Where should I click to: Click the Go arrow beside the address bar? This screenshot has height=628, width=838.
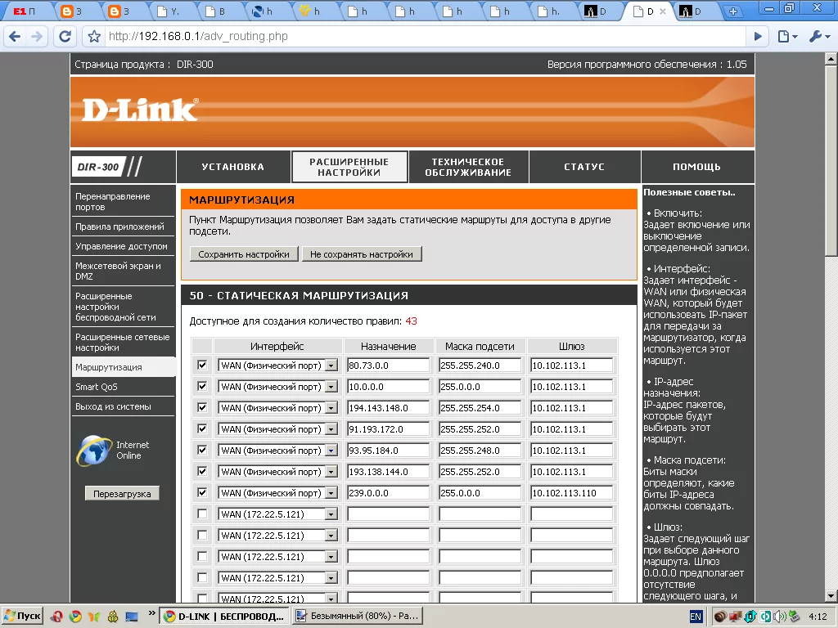click(758, 36)
